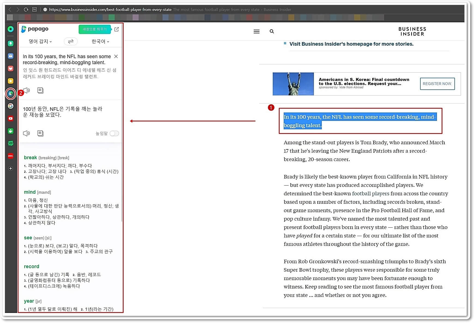Viewport: 474px width, 323px height.
Task: Click the browser back arrow
Action: coord(10,10)
